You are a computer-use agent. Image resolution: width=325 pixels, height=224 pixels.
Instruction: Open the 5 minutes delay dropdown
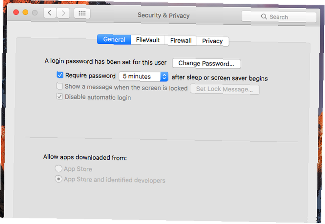pos(143,76)
